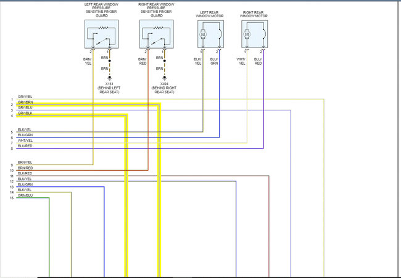The image size is (401, 278).
Task: Click the GRN/BLU wire label at pin 15
Action: [x=25, y=195]
